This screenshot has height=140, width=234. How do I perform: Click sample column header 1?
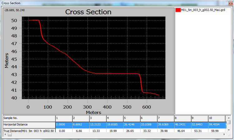(x=63, y=118)
